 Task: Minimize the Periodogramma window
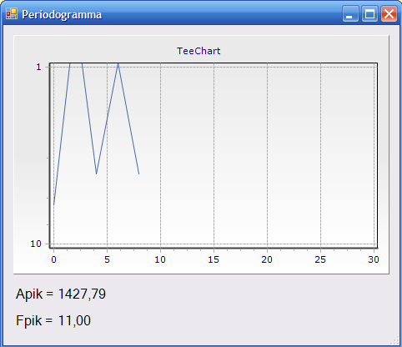350,13
